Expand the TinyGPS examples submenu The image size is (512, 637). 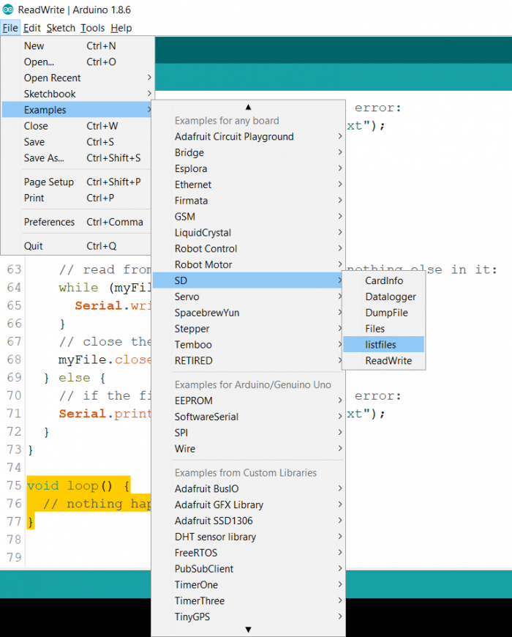click(x=248, y=616)
